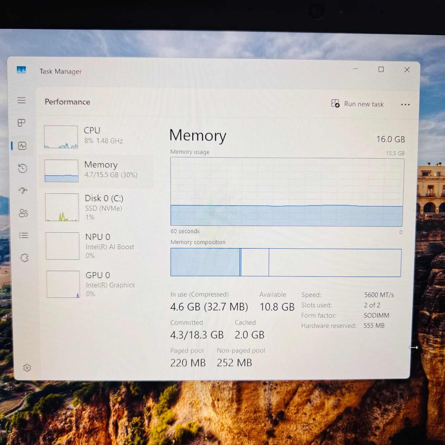Image resolution: width=445 pixels, height=445 pixels.
Task: Open the Details page list icon
Action: click(x=24, y=236)
